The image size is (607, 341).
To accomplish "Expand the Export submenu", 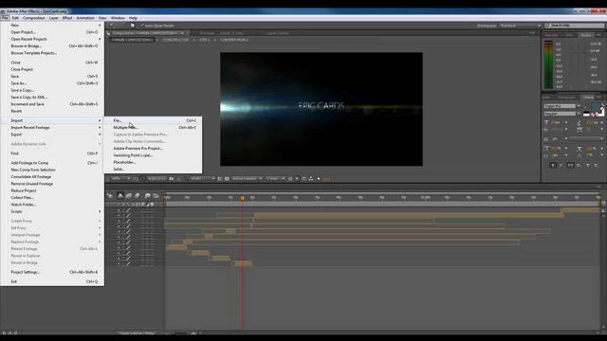I will pyautogui.click(x=100, y=134).
